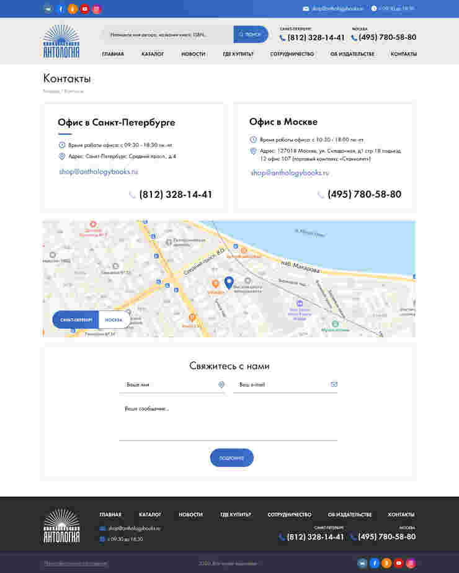The image size is (459, 573).
Task: Submit the contact form with blue button
Action: coord(232,458)
